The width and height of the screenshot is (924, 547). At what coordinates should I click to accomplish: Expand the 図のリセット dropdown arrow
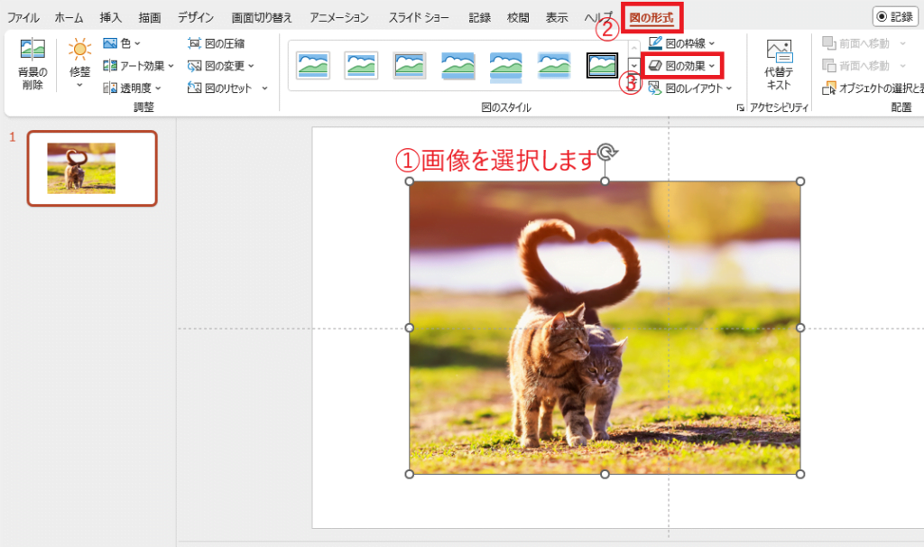(x=264, y=88)
